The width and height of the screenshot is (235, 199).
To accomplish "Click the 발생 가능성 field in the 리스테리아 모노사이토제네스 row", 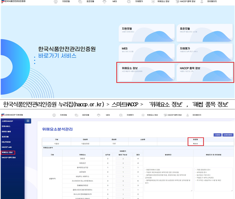I will point(123,181).
